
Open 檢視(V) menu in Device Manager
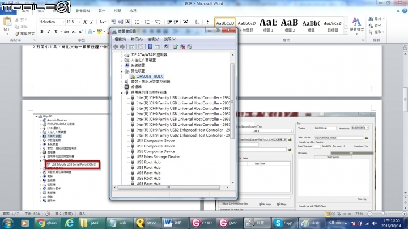click(x=153, y=39)
